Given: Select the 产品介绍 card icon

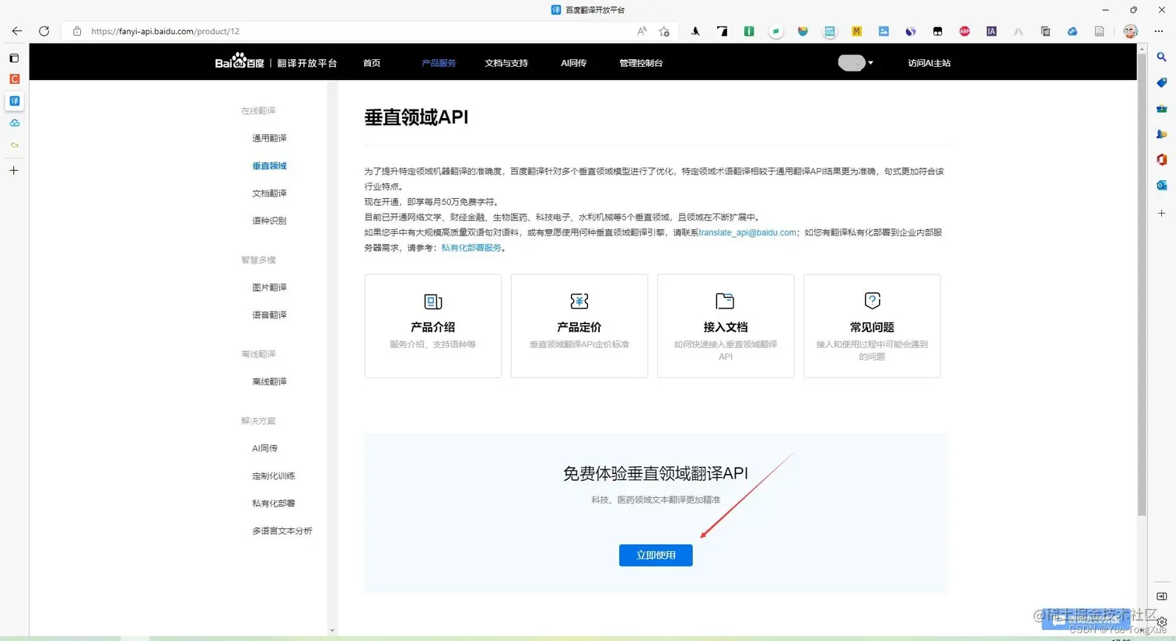Looking at the screenshot, I should pyautogui.click(x=432, y=301).
